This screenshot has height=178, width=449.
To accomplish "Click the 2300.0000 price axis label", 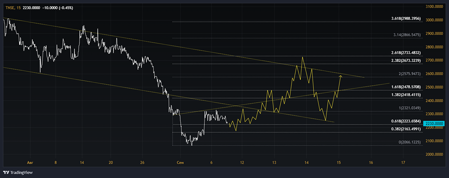I will [434, 114].
